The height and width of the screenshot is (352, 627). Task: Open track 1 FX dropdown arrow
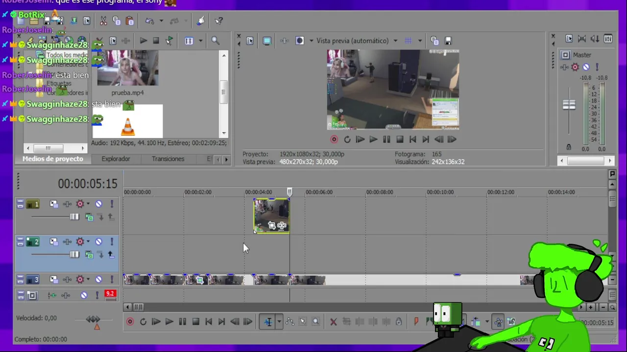[x=88, y=204]
